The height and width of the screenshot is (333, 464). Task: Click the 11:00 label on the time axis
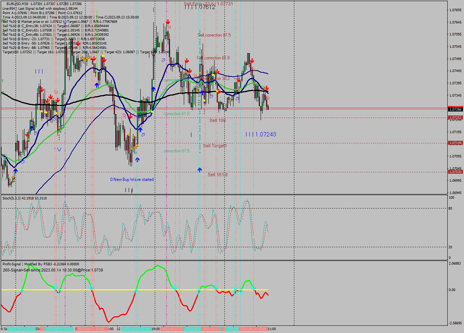pyautogui.click(x=272, y=329)
